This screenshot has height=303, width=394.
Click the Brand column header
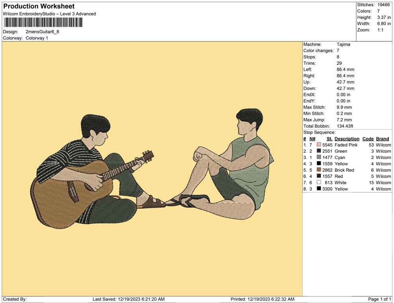point(382,139)
